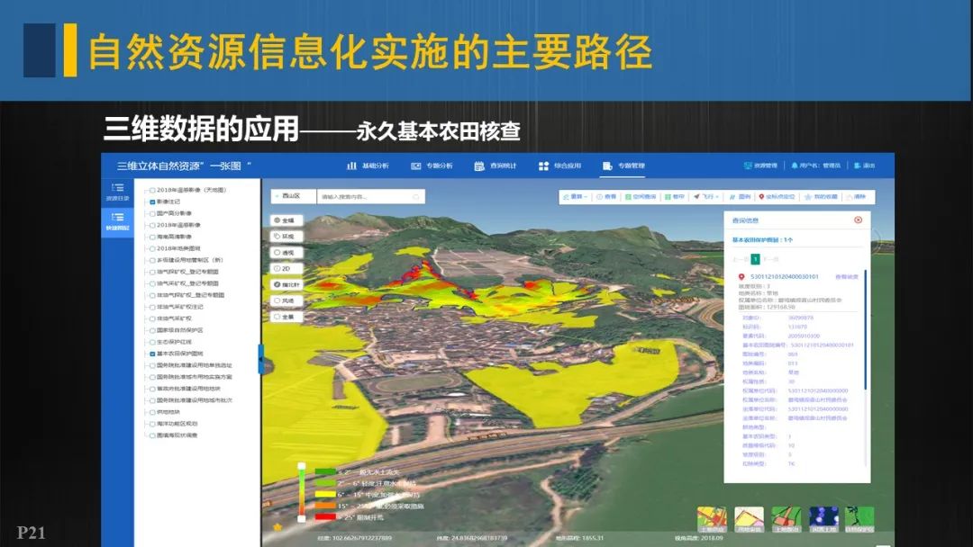
Task: Check the 生态保护红线 layer
Action: 152,342
